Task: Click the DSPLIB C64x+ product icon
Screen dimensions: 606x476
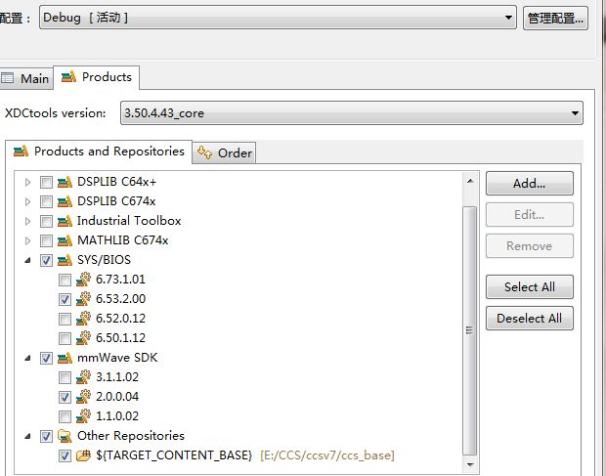Action: (x=65, y=182)
